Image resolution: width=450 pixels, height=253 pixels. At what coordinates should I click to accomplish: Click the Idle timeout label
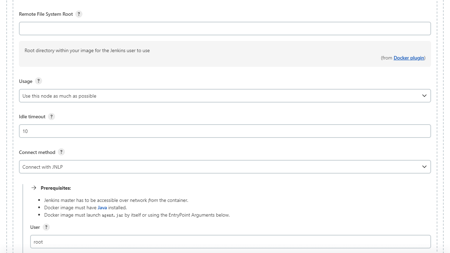[32, 117]
